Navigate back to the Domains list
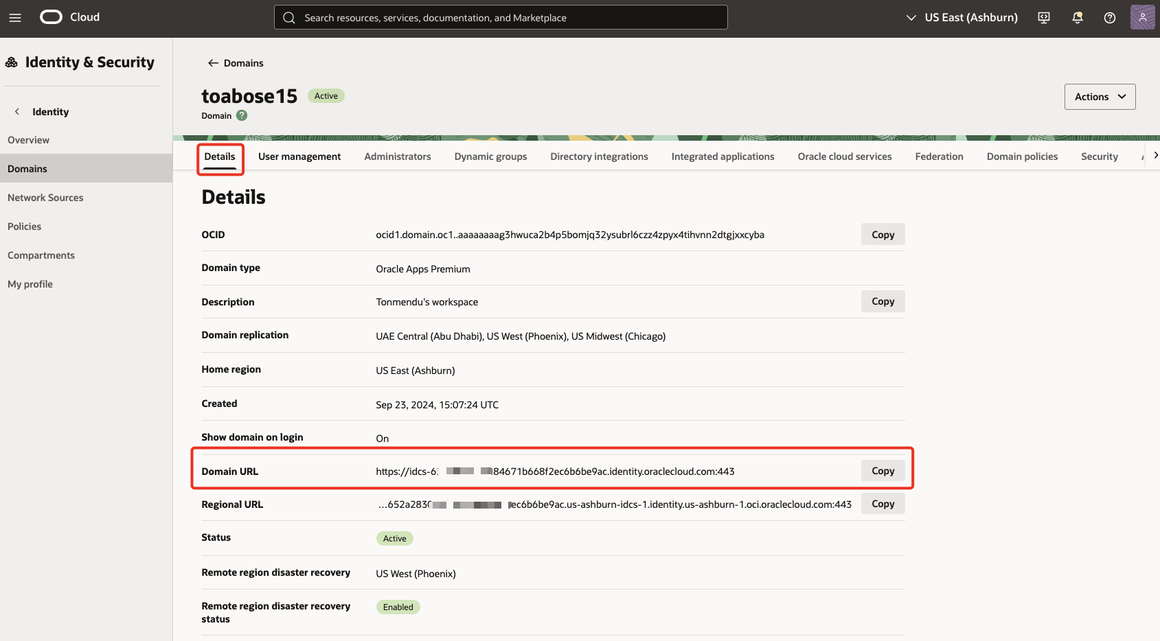 [235, 62]
